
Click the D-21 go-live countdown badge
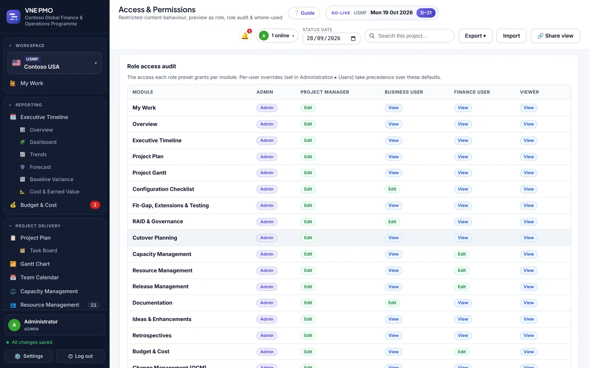pyautogui.click(x=426, y=13)
